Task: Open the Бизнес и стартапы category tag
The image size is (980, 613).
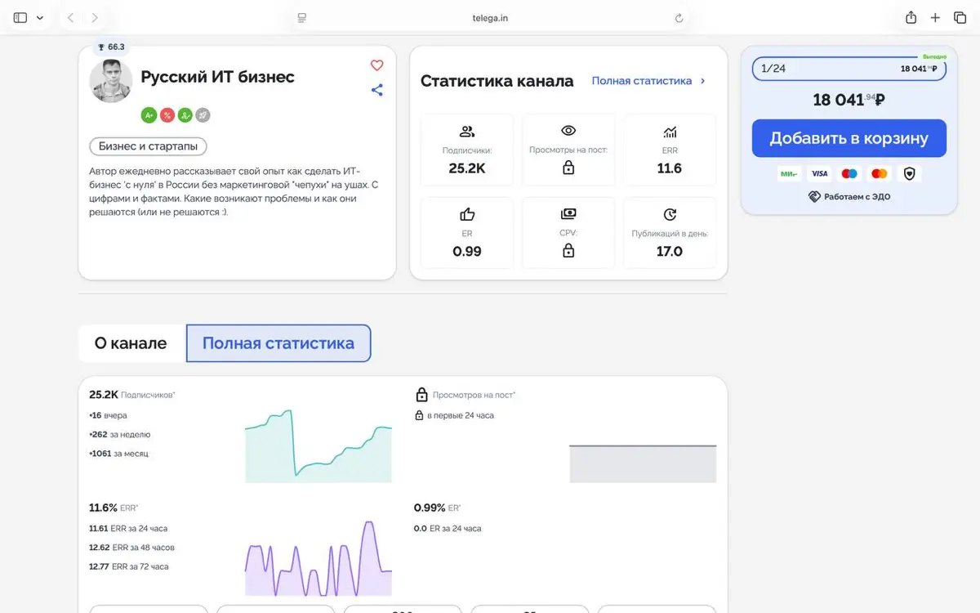Action: (x=148, y=146)
